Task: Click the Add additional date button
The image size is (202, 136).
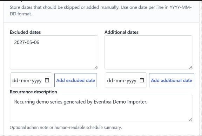Action: [171, 80]
